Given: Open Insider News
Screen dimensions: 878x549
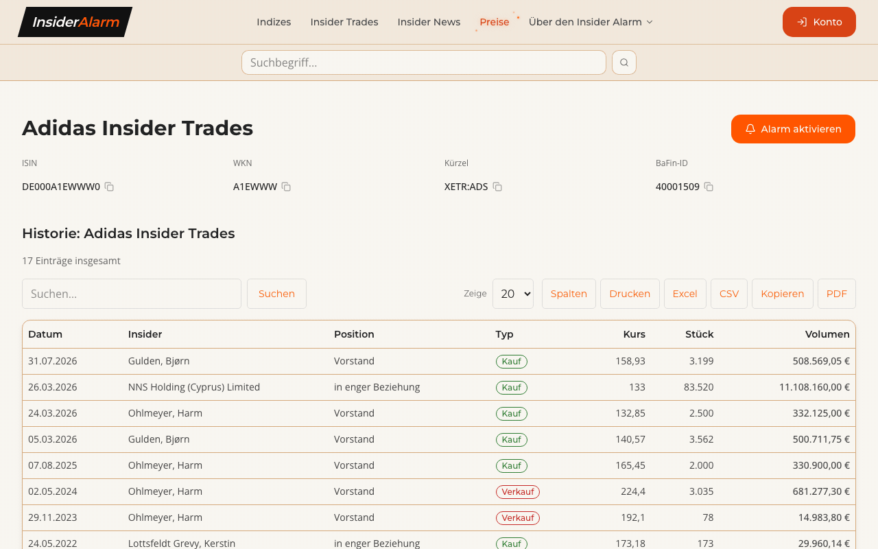Looking at the screenshot, I should point(429,22).
